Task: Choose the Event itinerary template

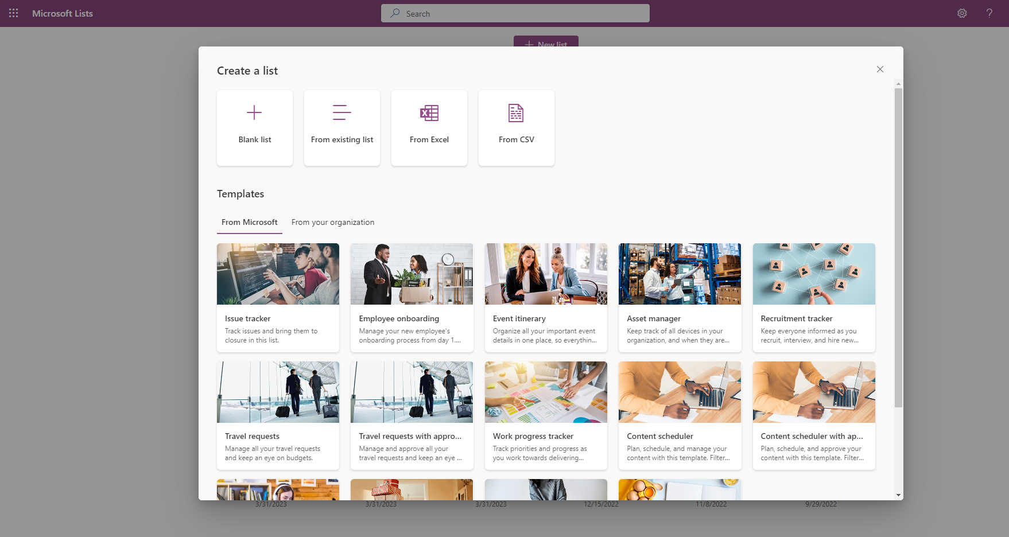Action: 545,297
